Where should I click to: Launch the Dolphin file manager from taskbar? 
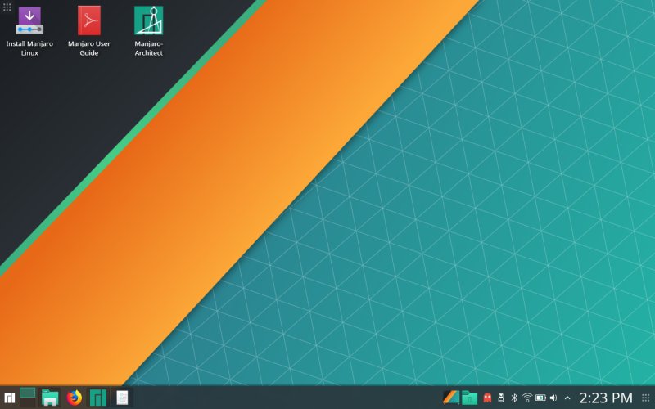[x=50, y=398]
